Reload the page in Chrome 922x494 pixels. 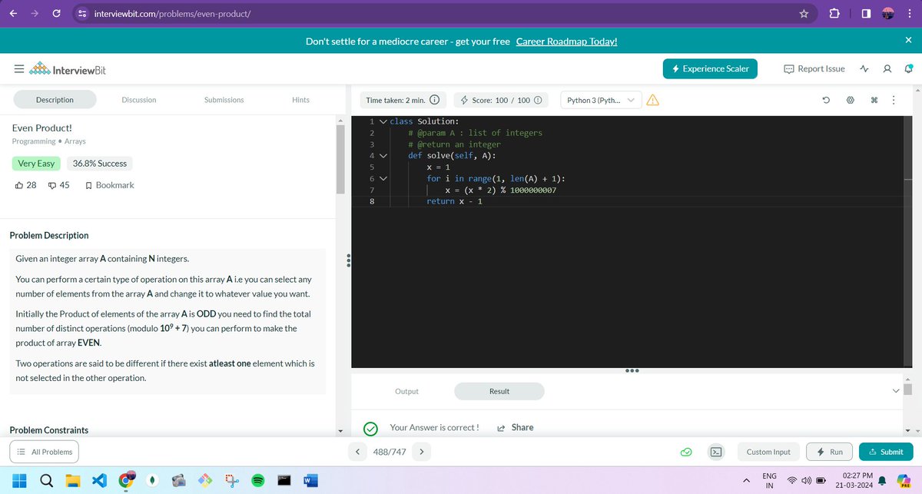click(58, 13)
